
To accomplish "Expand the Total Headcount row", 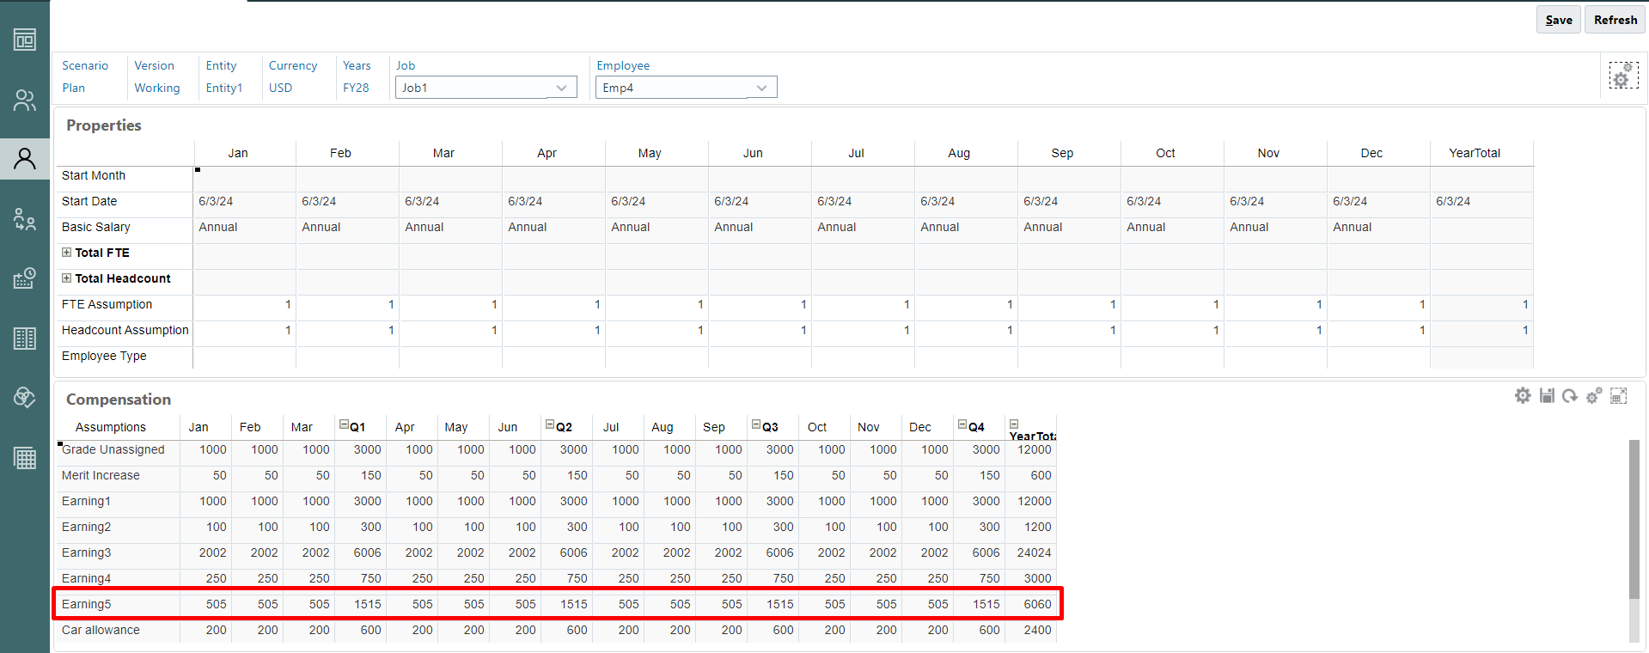I will point(66,278).
